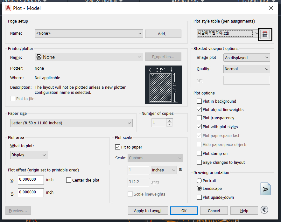281x222 pixels.
Task: Open the plot style table dropdown
Action: pos(228,33)
